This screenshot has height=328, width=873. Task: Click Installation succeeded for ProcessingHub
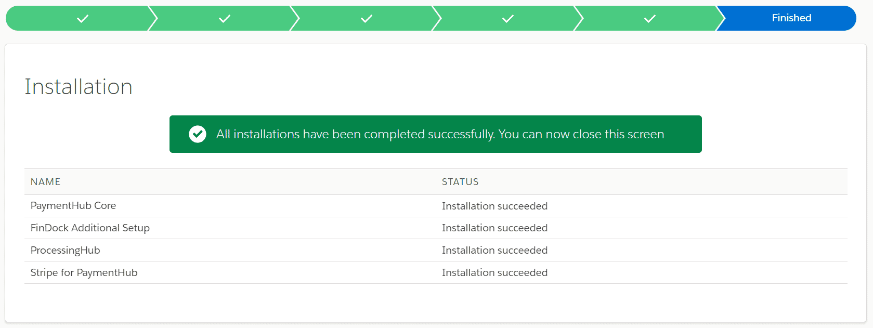click(494, 250)
